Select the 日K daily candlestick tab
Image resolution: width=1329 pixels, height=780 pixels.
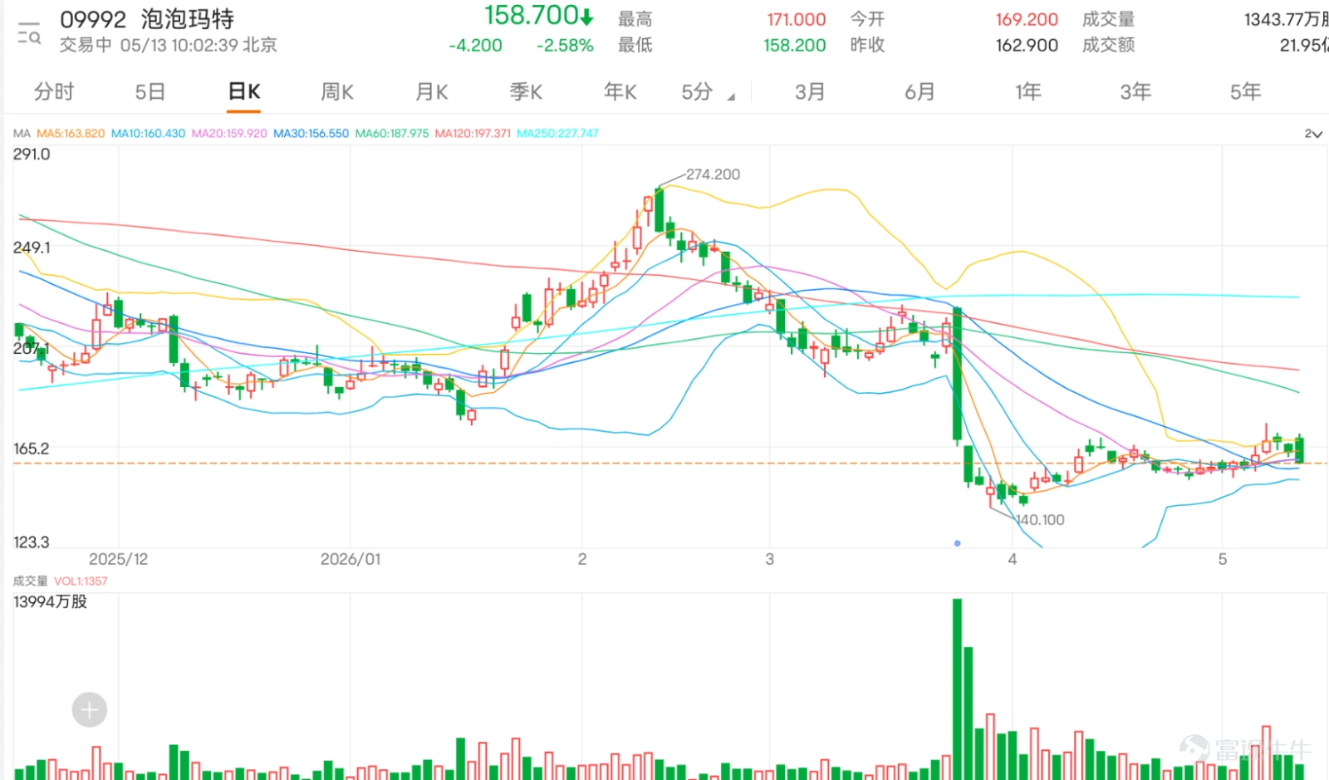coord(244,91)
